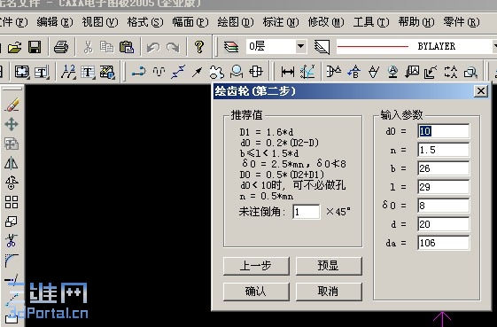Open file with the folder icon
The width and height of the screenshot is (497, 327).
(14, 47)
